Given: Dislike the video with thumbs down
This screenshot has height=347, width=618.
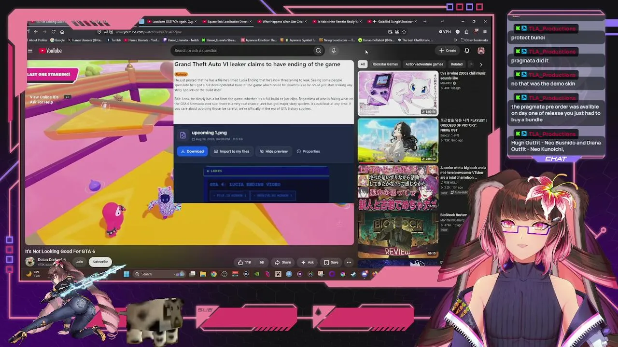Looking at the screenshot, I should [262, 262].
